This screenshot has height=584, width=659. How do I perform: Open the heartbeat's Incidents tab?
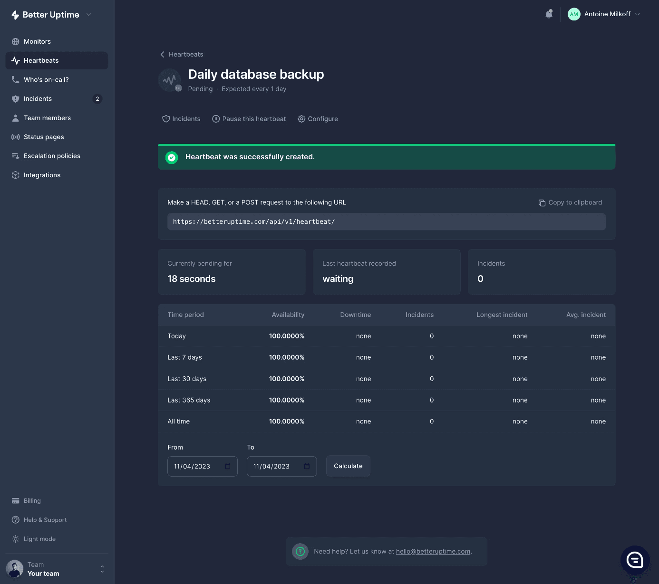tap(181, 119)
